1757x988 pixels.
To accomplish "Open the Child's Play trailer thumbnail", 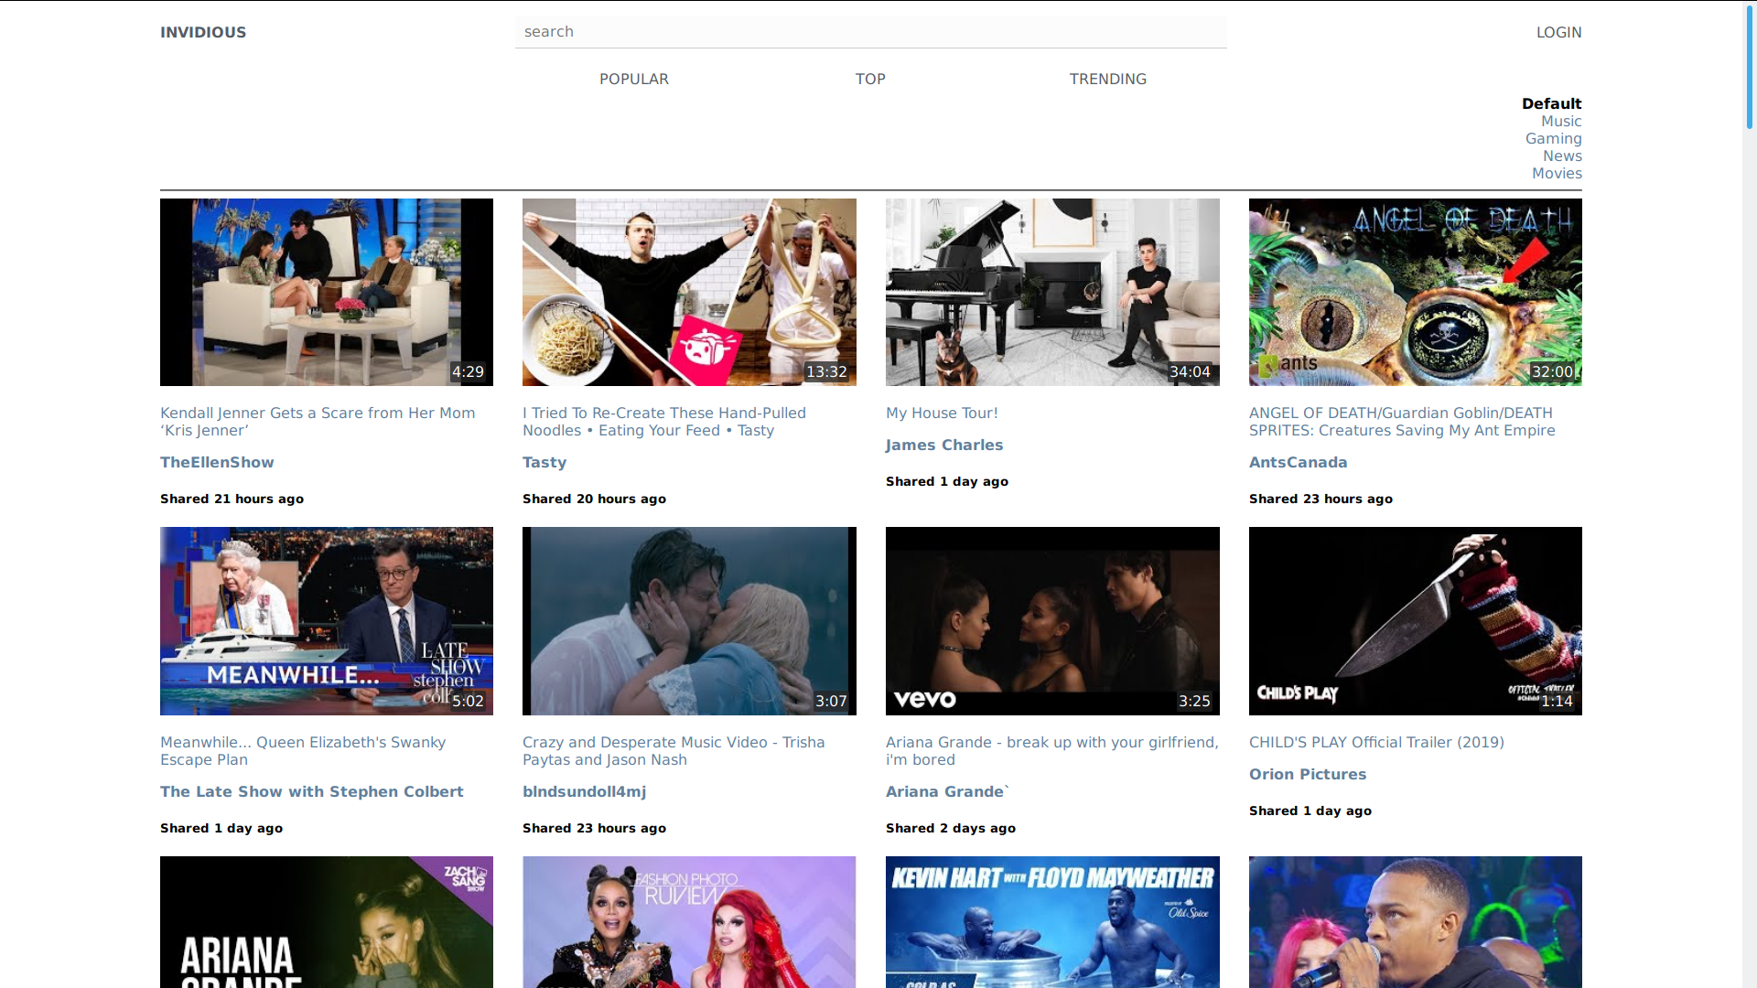I will 1415,621.
